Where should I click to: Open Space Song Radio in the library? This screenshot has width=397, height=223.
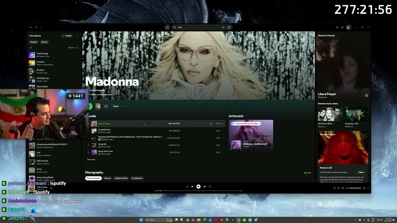point(54,179)
